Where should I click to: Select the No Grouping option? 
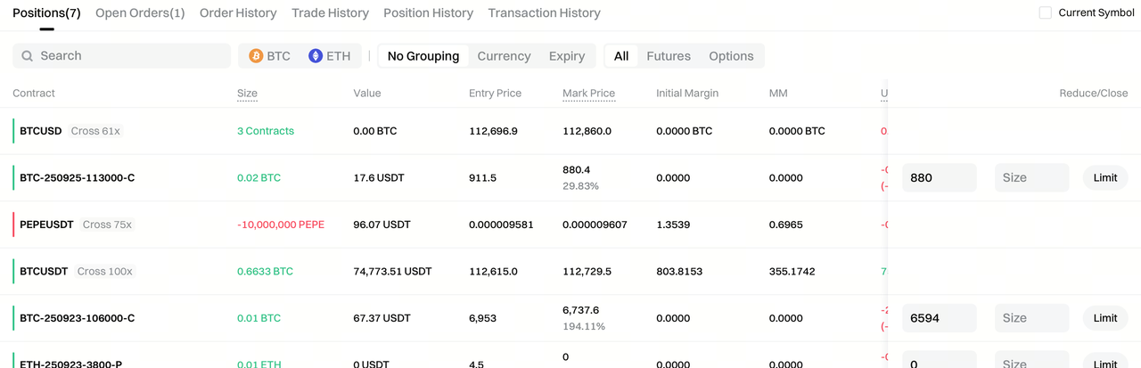pyautogui.click(x=423, y=56)
